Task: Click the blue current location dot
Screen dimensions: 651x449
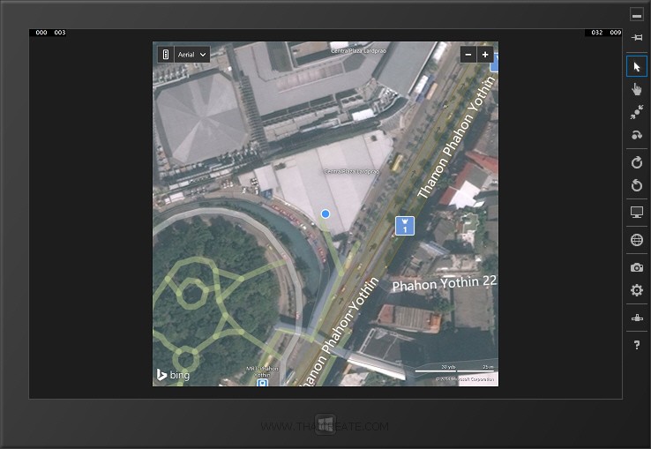Action: [325, 213]
